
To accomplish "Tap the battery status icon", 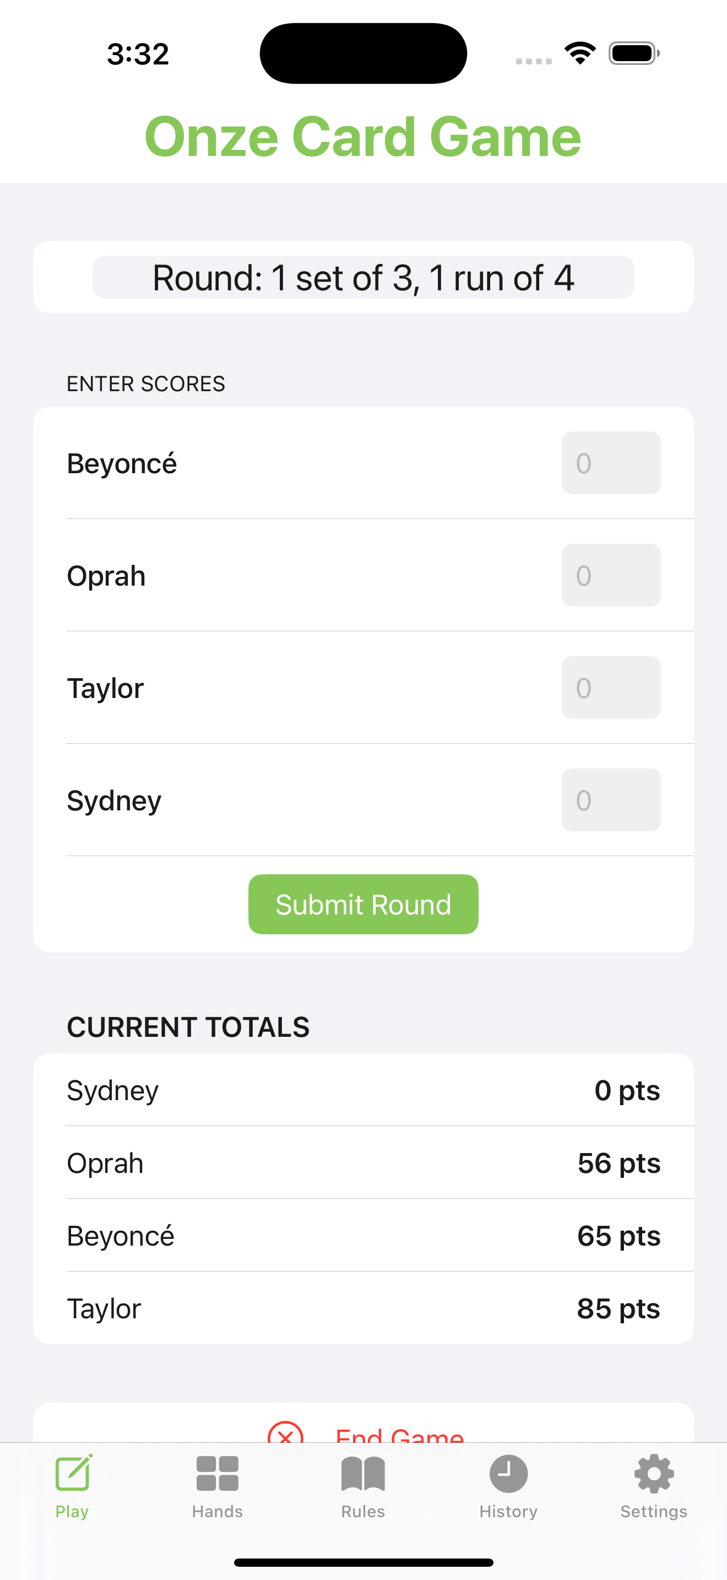I will pyautogui.click(x=634, y=53).
